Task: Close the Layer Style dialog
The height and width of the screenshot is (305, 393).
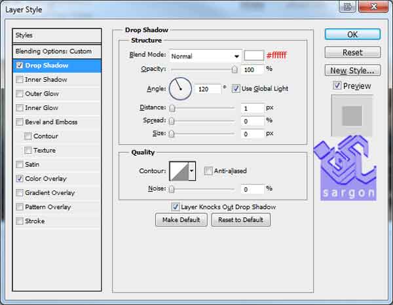Action: click(x=373, y=7)
